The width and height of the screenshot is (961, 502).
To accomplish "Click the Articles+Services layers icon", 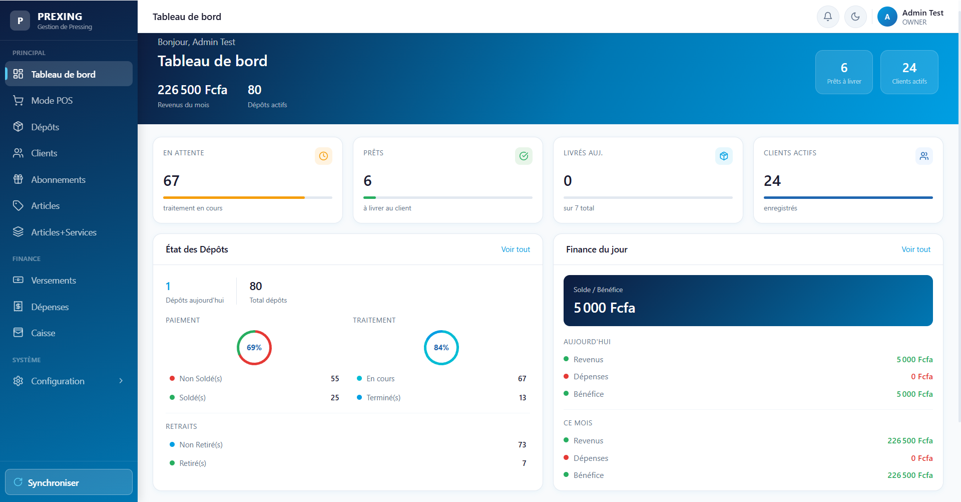I will point(19,232).
